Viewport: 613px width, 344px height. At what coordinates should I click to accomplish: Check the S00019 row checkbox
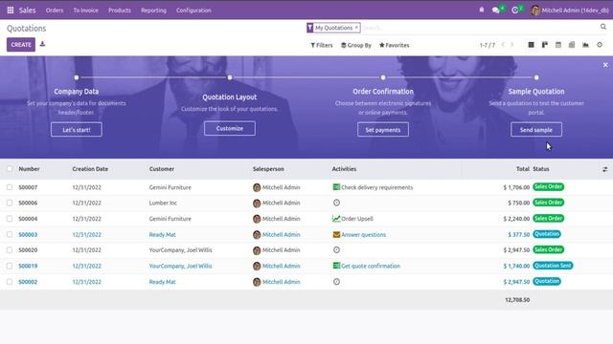click(10, 266)
